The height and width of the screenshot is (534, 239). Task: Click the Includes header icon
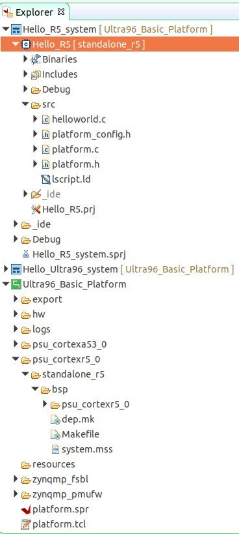tap(36, 74)
